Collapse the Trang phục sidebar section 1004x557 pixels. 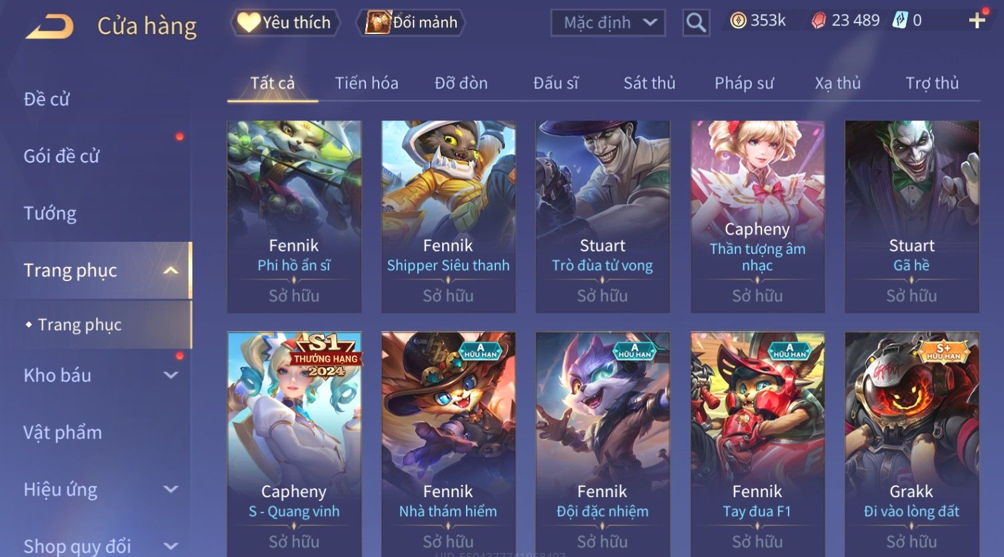(x=171, y=271)
